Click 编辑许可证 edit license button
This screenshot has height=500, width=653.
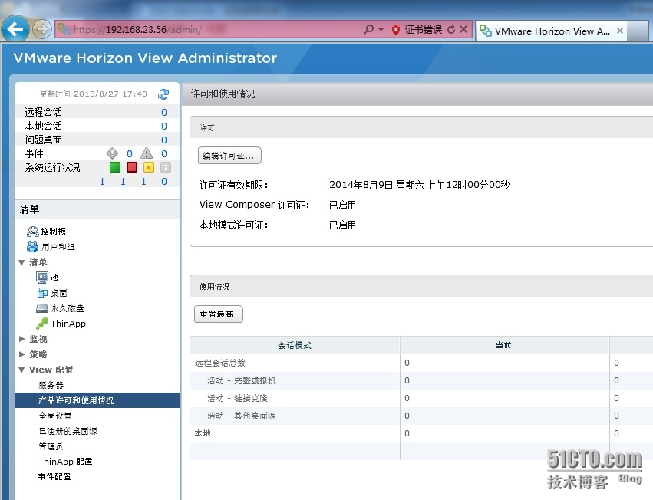pos(229,156)
